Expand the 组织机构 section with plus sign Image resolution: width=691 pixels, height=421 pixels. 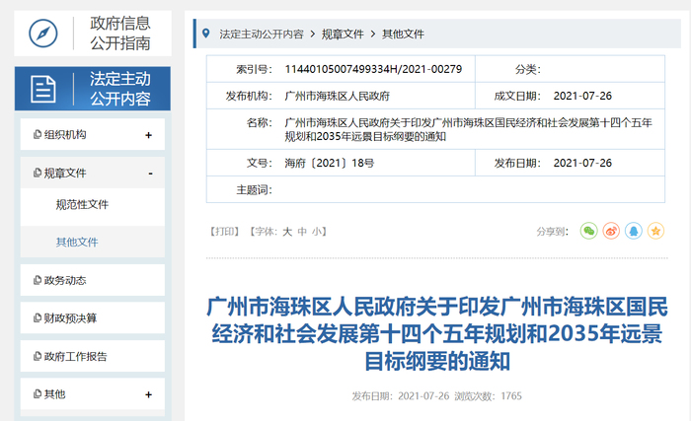tap(148, 135)
